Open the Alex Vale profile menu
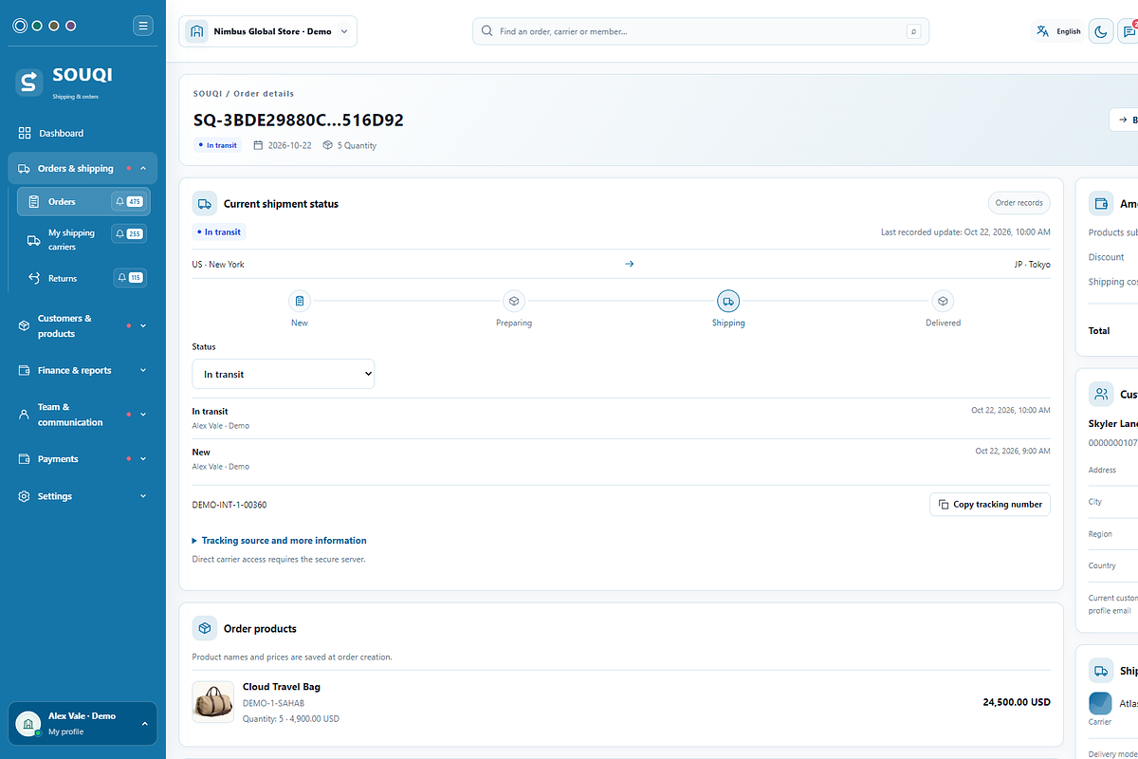1138x759 pixels. pos(83,723)
